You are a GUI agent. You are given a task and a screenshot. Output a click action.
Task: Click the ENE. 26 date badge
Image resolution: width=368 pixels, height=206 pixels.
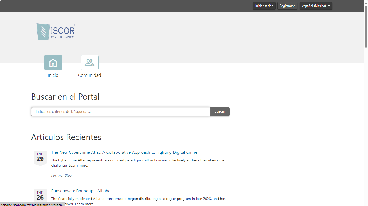(x=40, y=196)
